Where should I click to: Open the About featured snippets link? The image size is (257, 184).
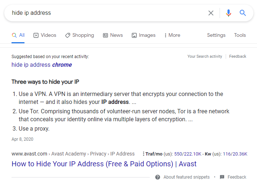186,177
